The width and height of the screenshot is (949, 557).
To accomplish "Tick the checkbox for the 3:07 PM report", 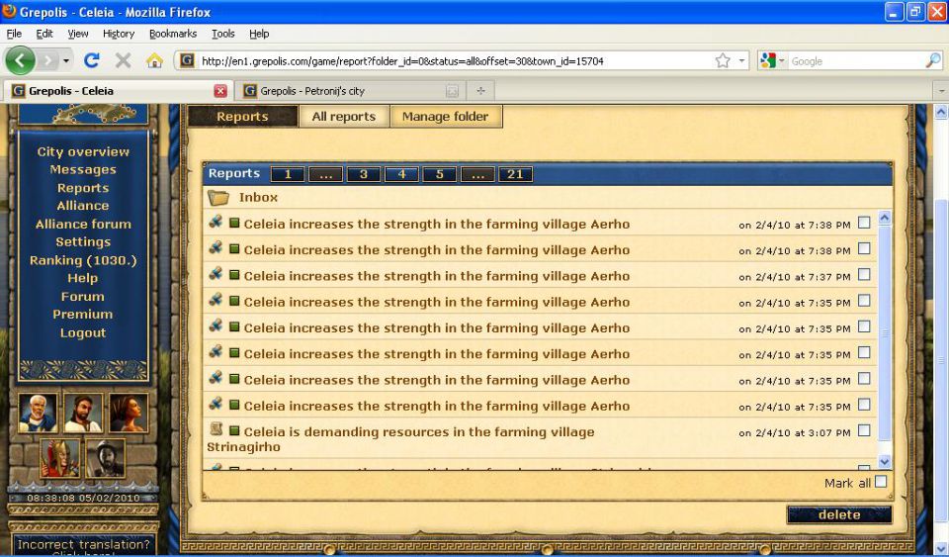I will 864,430.
